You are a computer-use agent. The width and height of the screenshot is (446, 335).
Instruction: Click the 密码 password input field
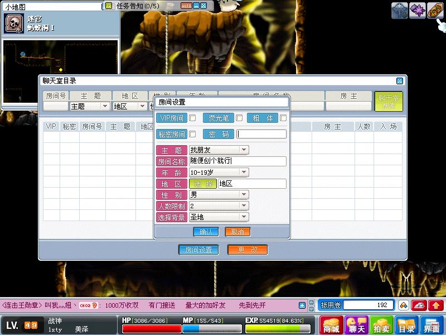pyautogui.click(x=261, y=134)
